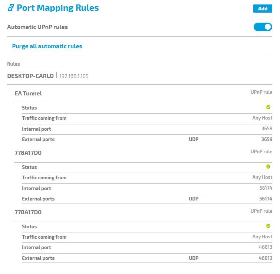This screenshot has height=274, width=280.
Task: Select the DESKTOP-CARLO device entry
Action: (x=30, y=76)
